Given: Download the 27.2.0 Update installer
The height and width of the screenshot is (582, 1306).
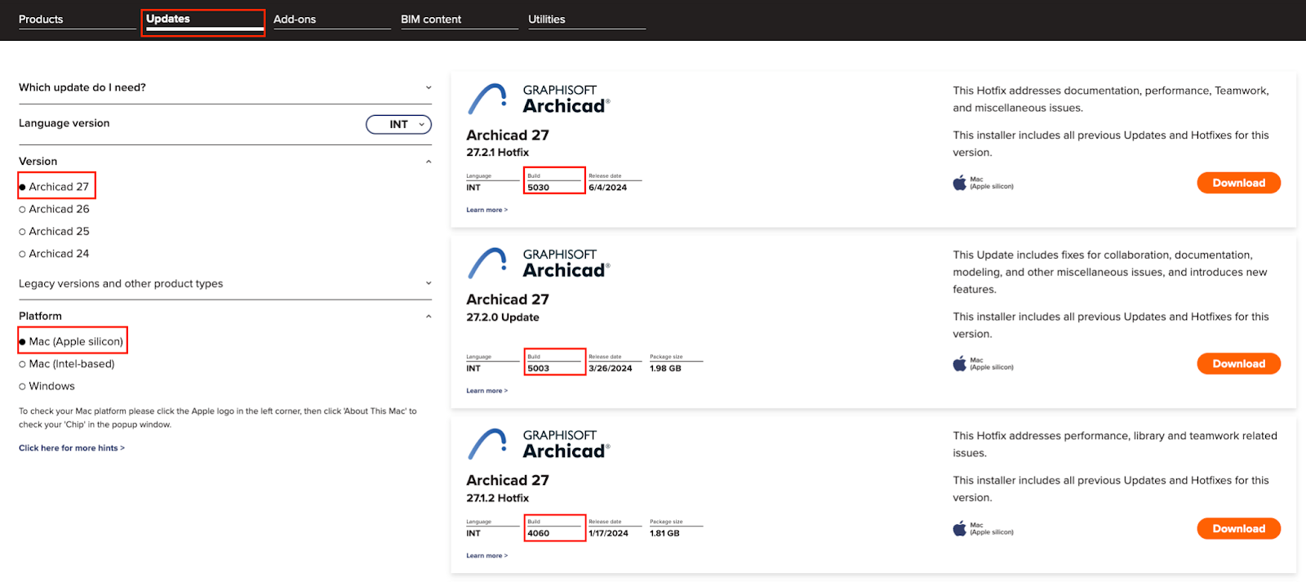Looking at the screenshot, I should pos(1238,363).
